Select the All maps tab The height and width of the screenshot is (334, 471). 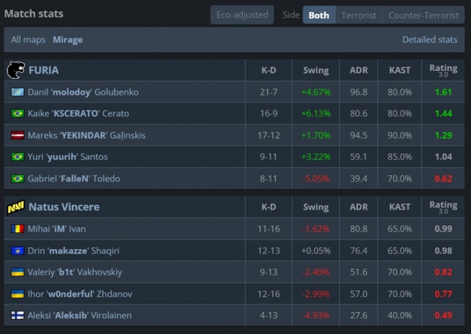point(28,40)
